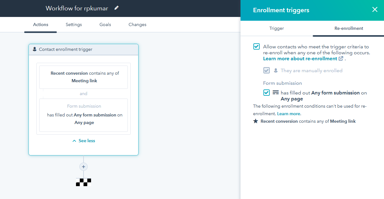
Task: Click the external link icon after re-enrollment link
Action: (341, 58)
